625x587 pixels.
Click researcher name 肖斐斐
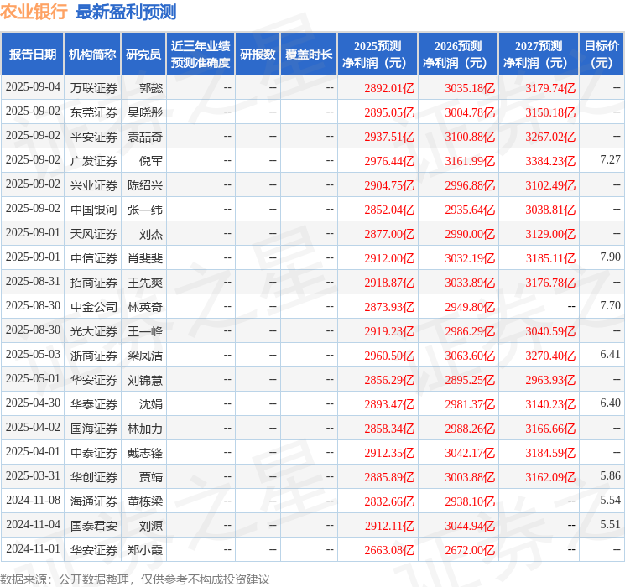click(x=145, y=258)
